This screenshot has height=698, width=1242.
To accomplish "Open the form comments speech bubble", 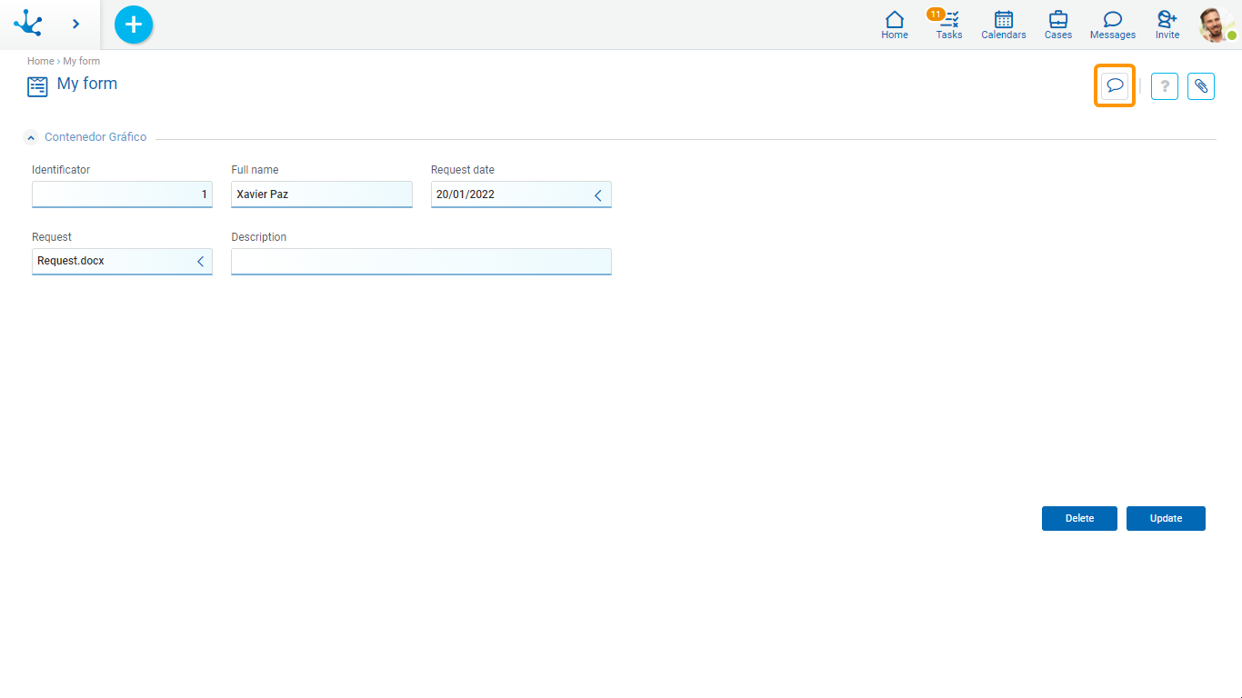I will pos(1115,86).
